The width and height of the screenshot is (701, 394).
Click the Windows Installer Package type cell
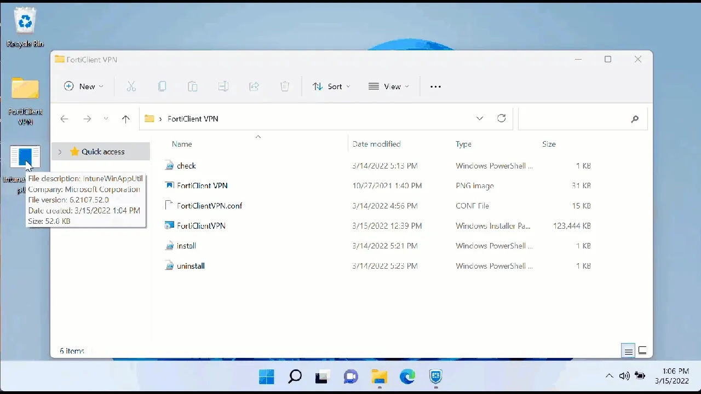[x=493, y=225]
